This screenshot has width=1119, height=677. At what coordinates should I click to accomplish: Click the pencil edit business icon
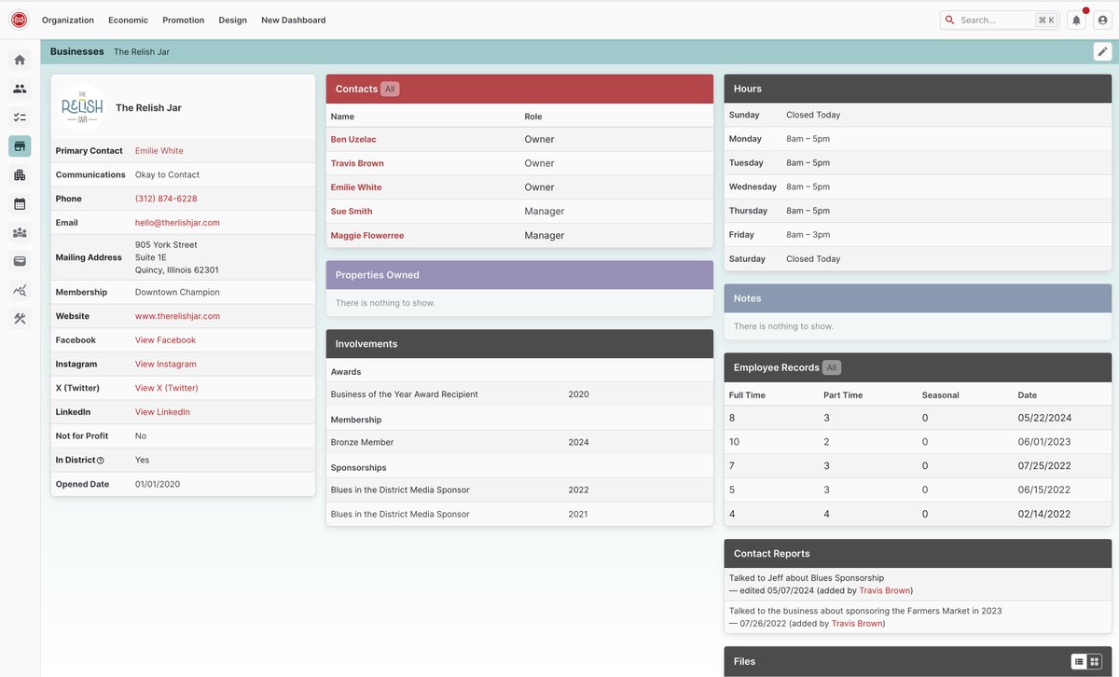(1102, 51)
